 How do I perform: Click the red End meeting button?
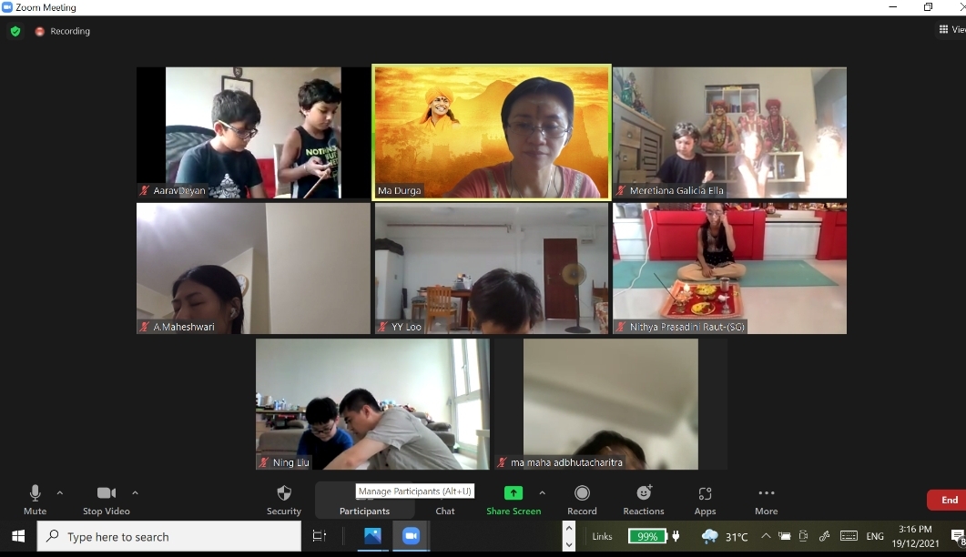[x=948, y=500]
